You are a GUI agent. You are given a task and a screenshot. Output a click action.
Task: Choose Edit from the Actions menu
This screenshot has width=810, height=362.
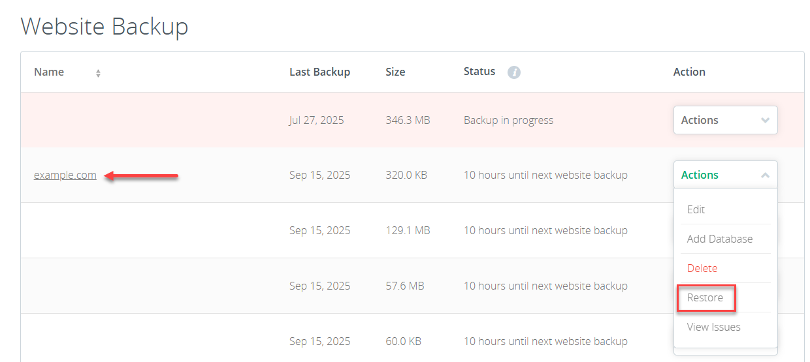pos(696,209)
